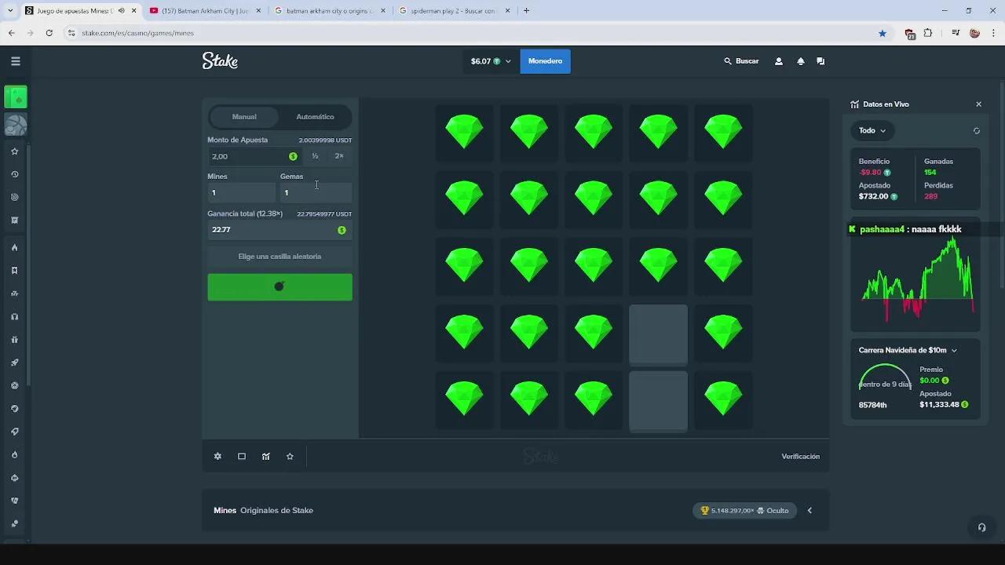
Task: Click the rocket icon in the sidebar
Action: [x=14, y=363]
